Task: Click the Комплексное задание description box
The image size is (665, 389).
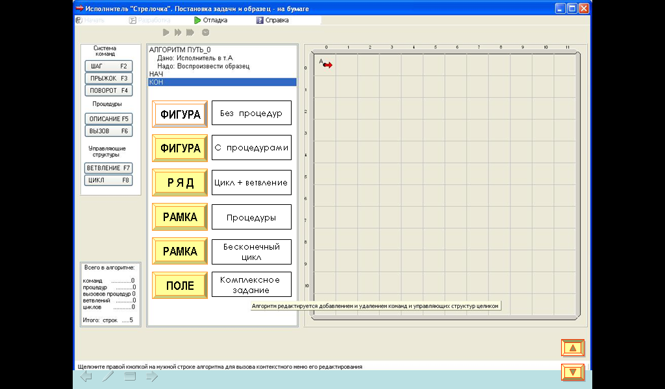Action: coord(251,285)
